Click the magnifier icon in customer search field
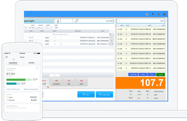 pyautogui.click(x=77, y=21)
